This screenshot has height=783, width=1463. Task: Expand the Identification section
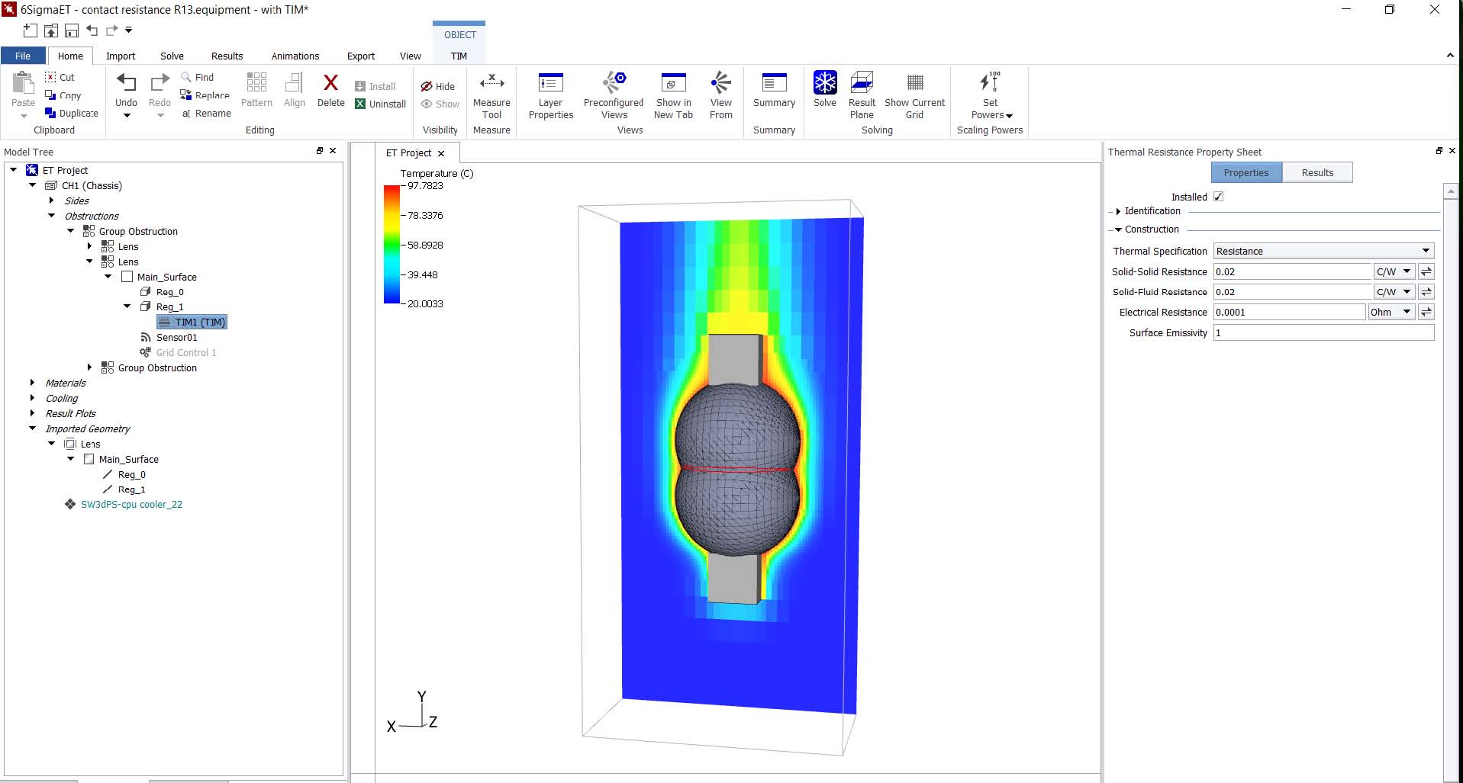pyautogui.click(x=1118, y=211)
